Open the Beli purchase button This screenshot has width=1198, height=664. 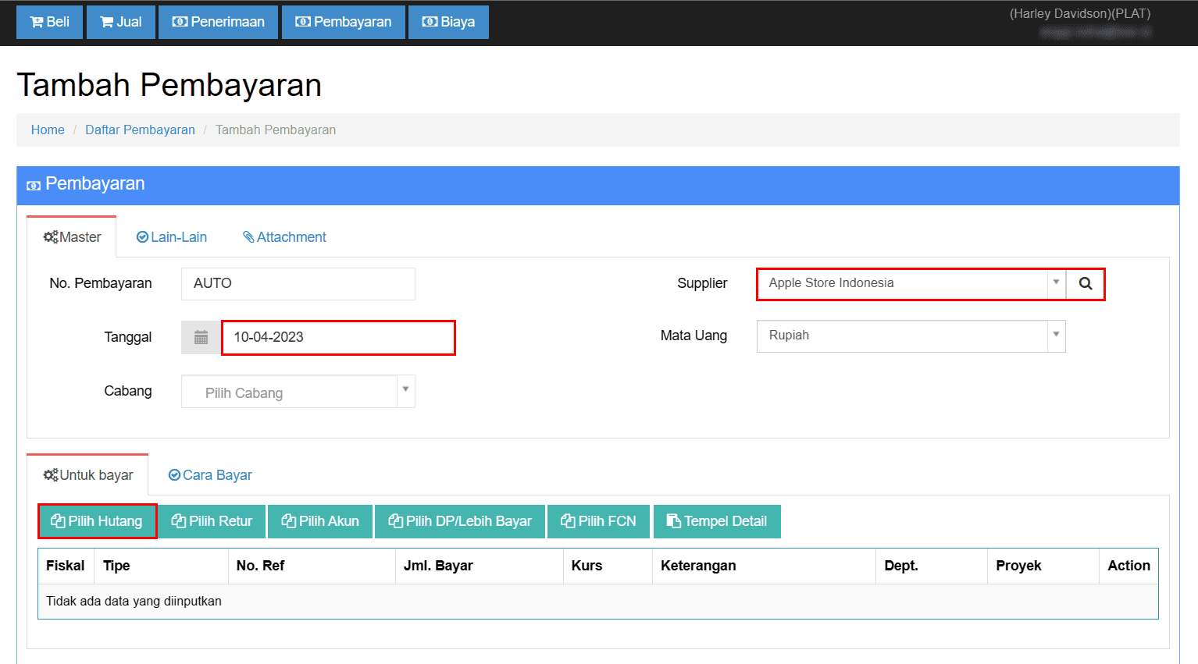(49, 22)
